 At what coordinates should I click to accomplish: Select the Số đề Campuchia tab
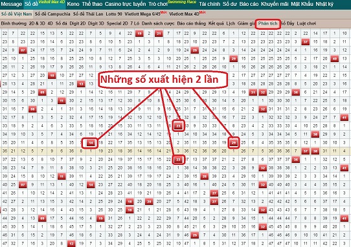coord(52,14)
